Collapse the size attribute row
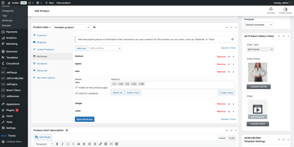 click(233, 72)
